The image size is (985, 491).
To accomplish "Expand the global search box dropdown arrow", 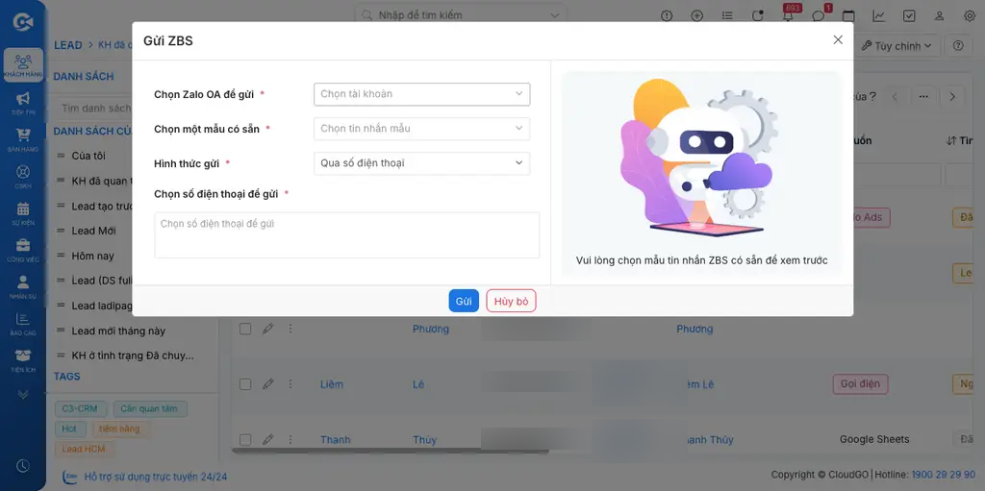I will tap(554, 15).
